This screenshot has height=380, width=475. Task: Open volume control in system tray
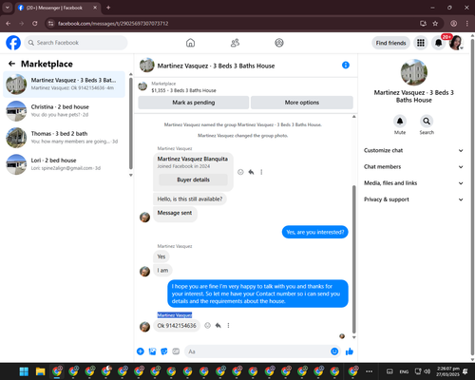[427, 371]
